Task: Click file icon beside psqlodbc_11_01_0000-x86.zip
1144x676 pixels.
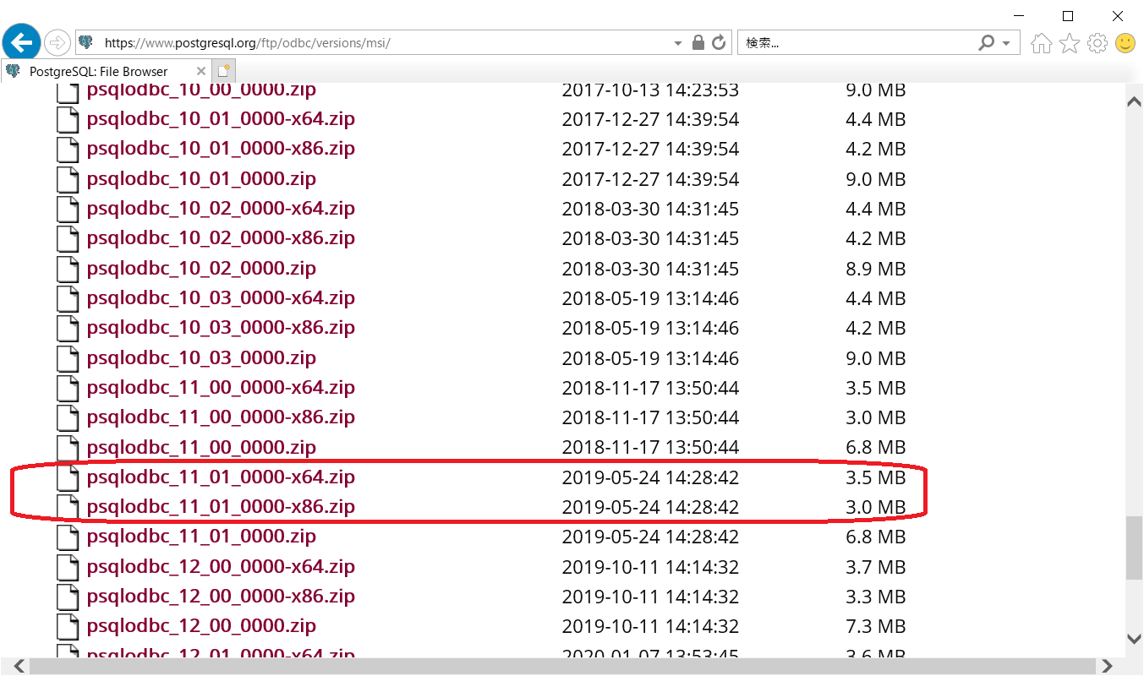Action: tap(68, 507)
